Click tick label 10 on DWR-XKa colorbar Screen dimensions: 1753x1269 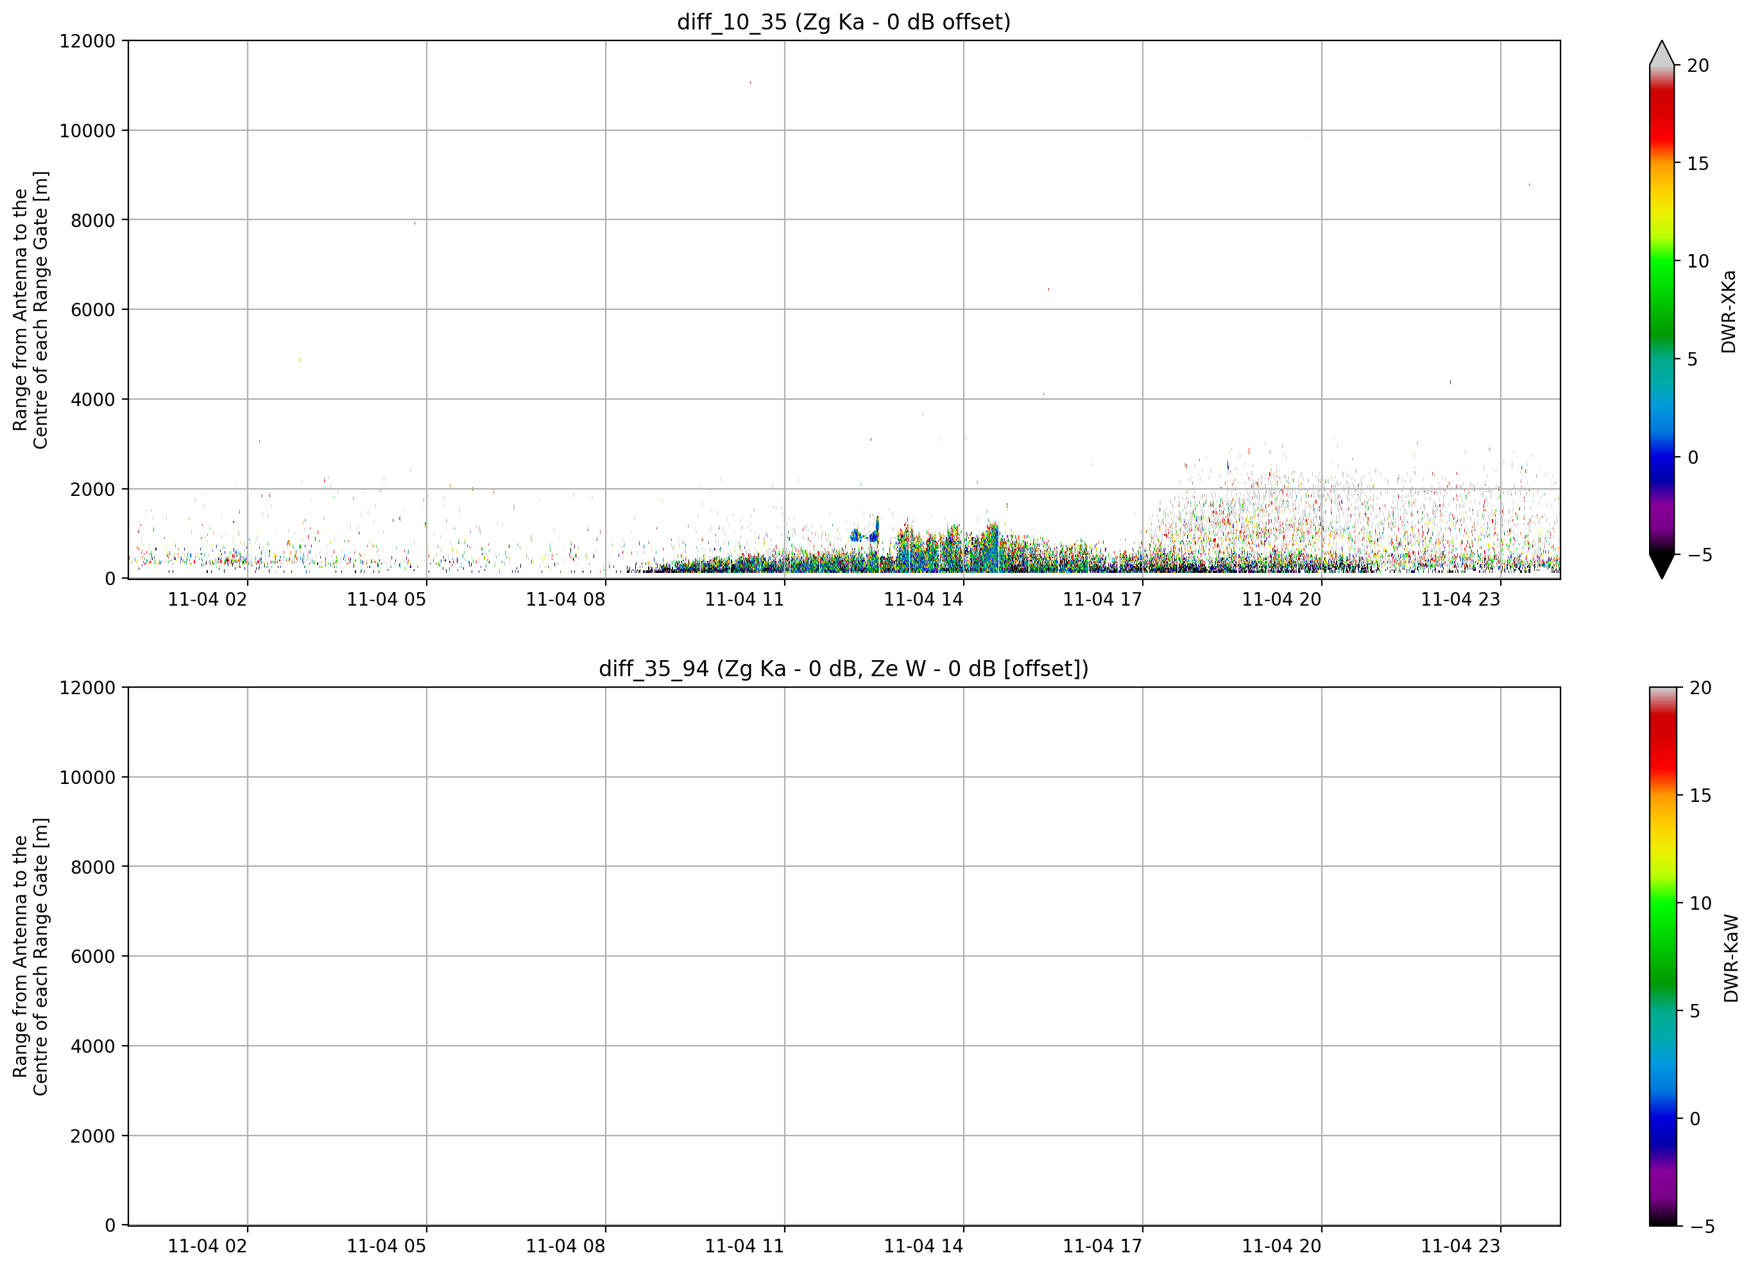coord(1697,261)
